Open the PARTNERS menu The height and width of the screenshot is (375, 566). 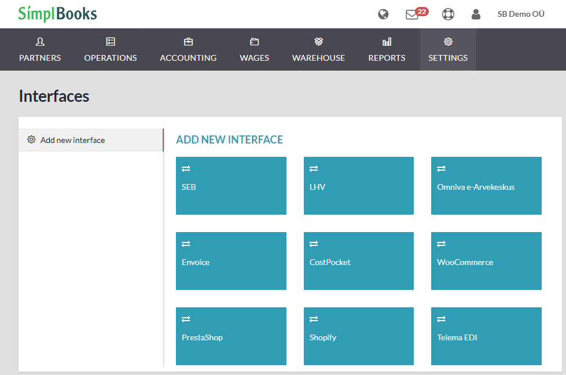tap(40, 58)
